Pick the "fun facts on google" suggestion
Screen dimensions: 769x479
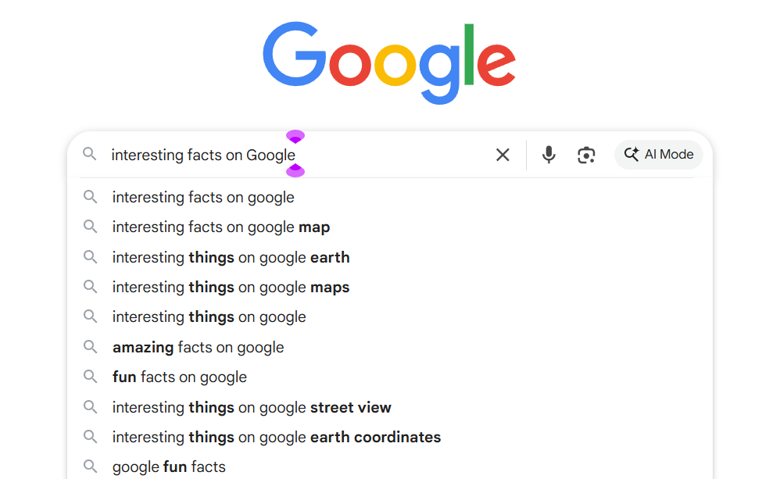coord(180,377)
